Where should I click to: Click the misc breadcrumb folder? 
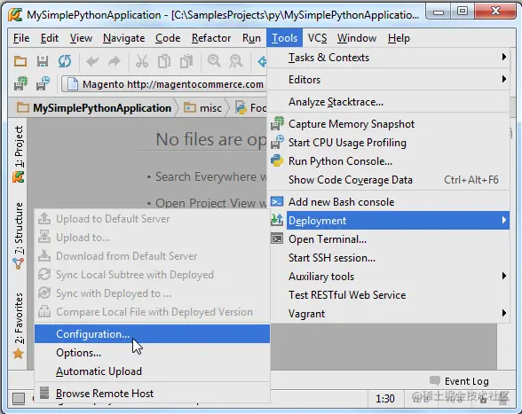[x=203, y=108]
